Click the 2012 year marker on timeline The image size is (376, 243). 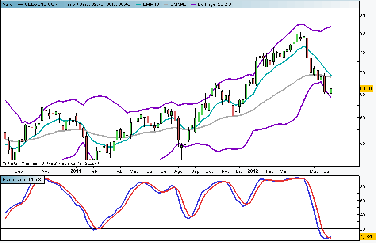[x=253, y=171]
